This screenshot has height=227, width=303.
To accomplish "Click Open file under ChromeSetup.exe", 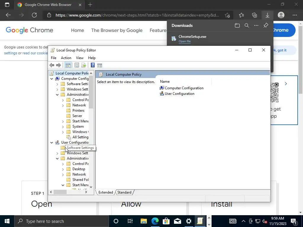I will coord(185,41).
